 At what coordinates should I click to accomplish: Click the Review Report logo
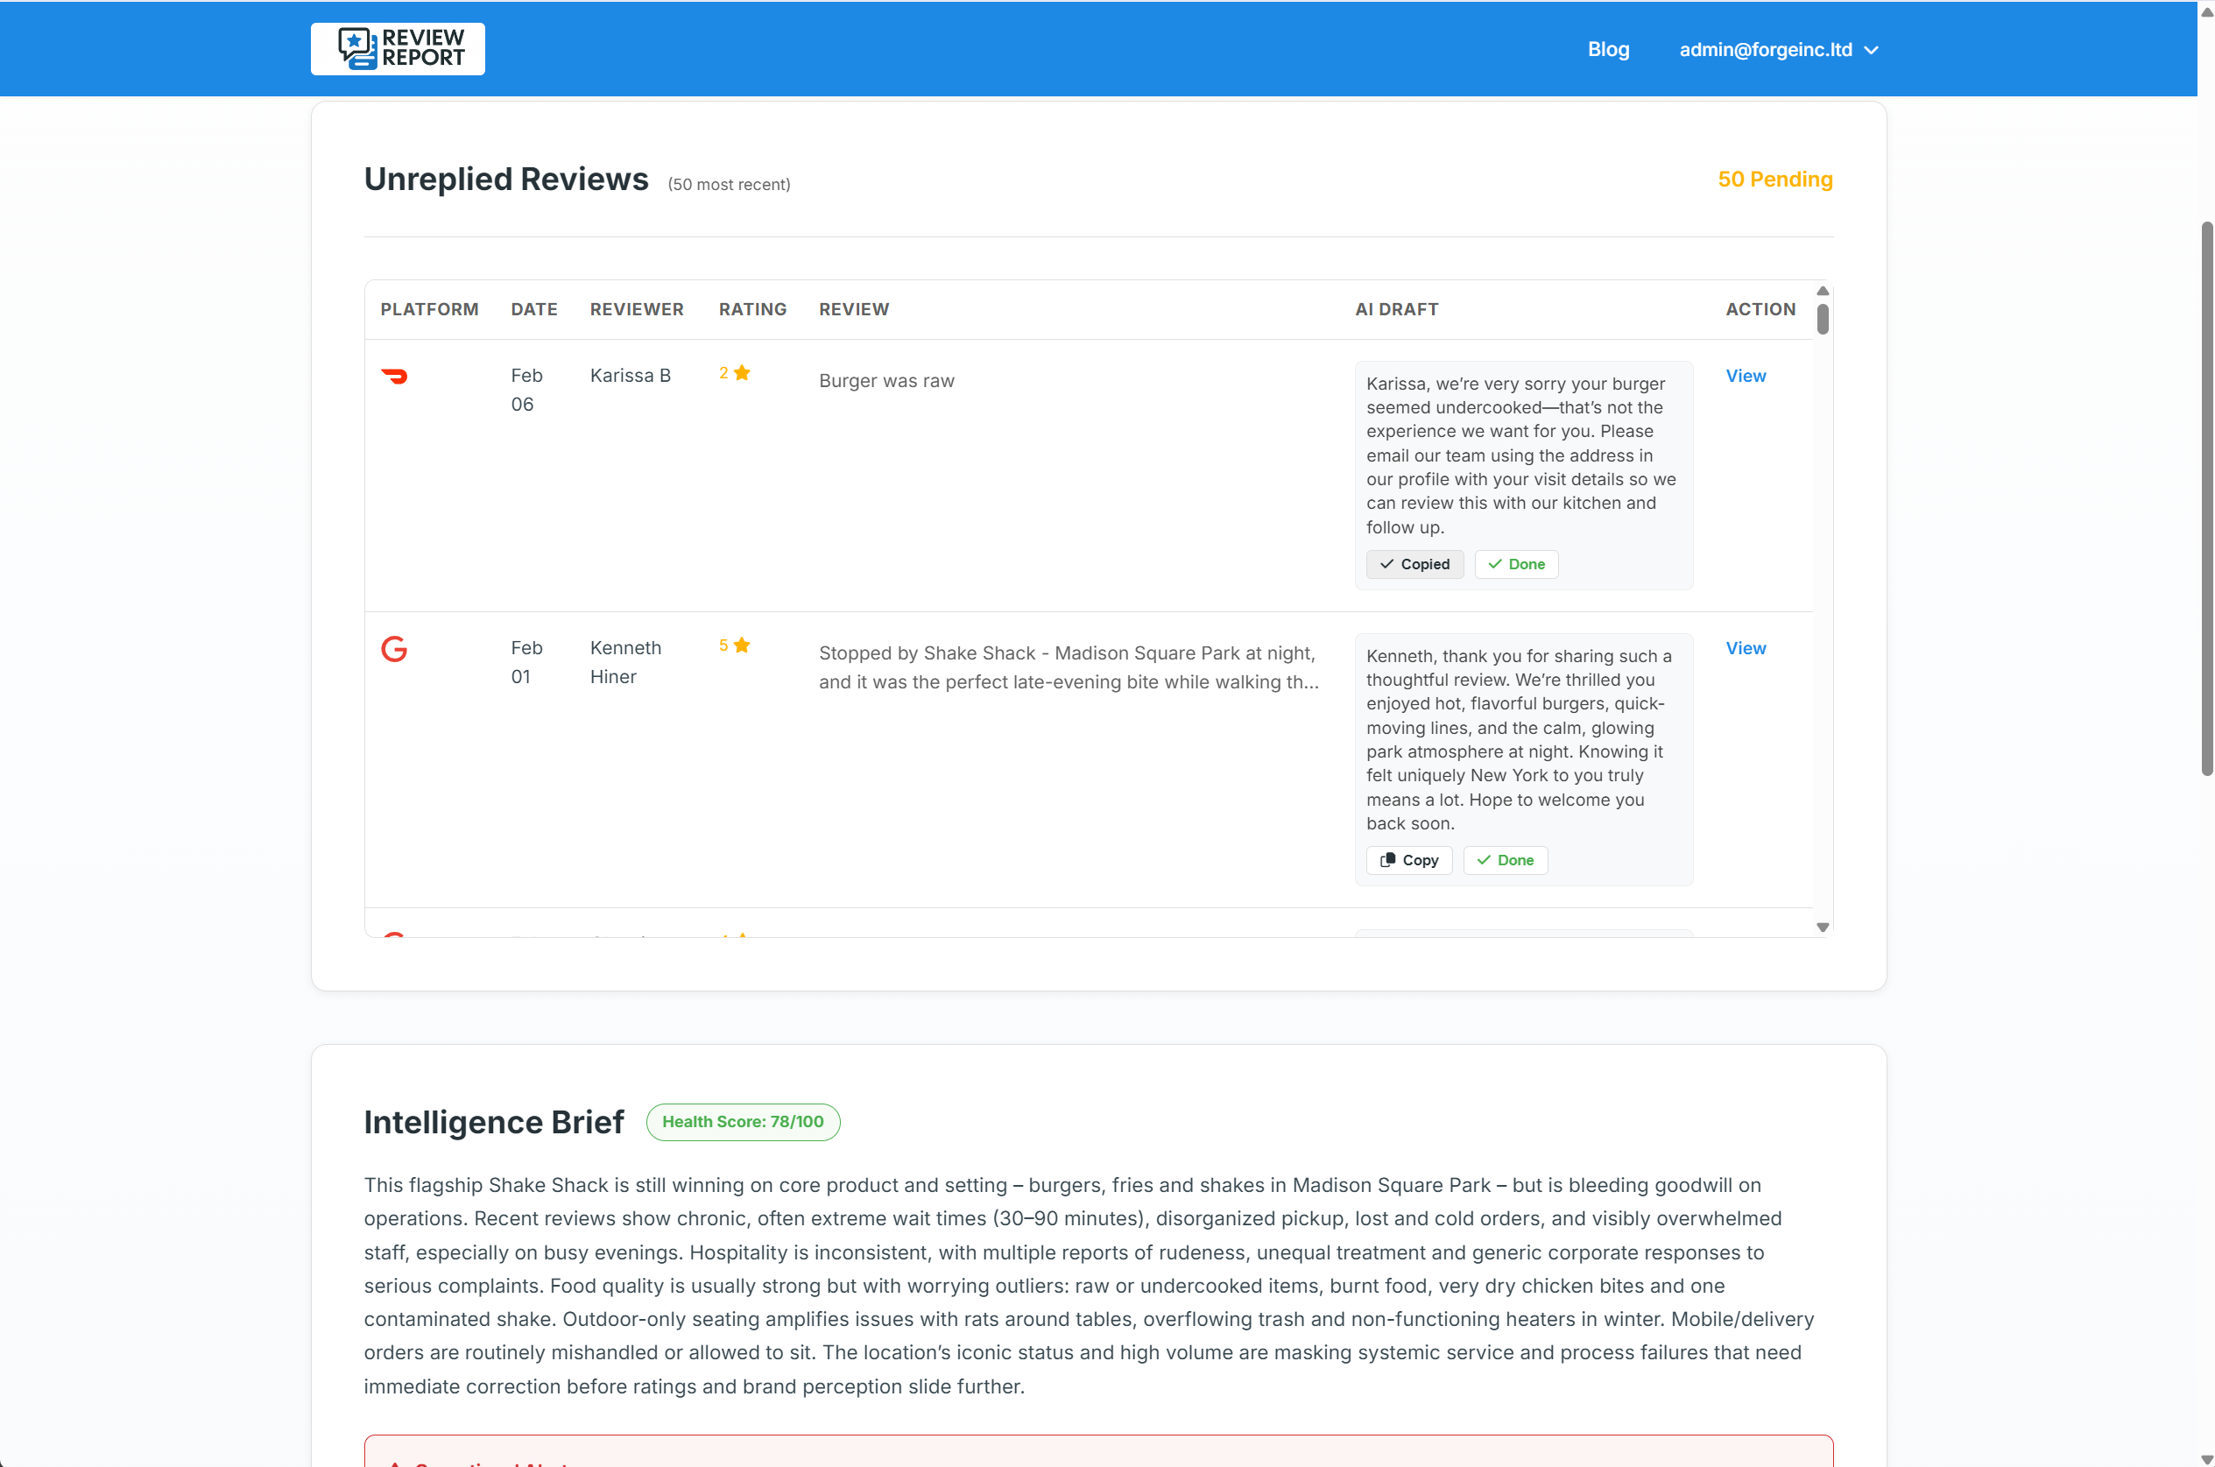pyautogui.click(x=397, y=49)
